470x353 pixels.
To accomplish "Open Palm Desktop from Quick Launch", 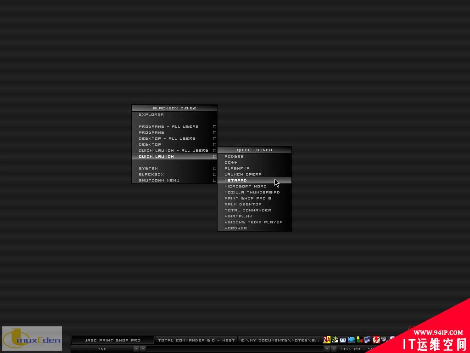I will 254,205.
